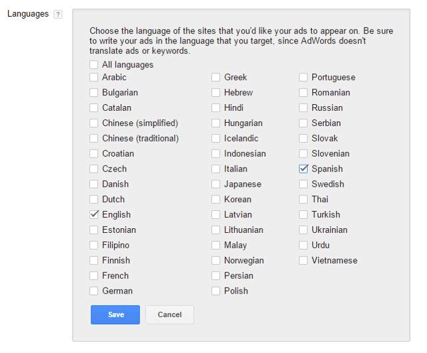Check the Chinese (traditional) option
This screenshot has width=427, height=353.
pos(93,138)
